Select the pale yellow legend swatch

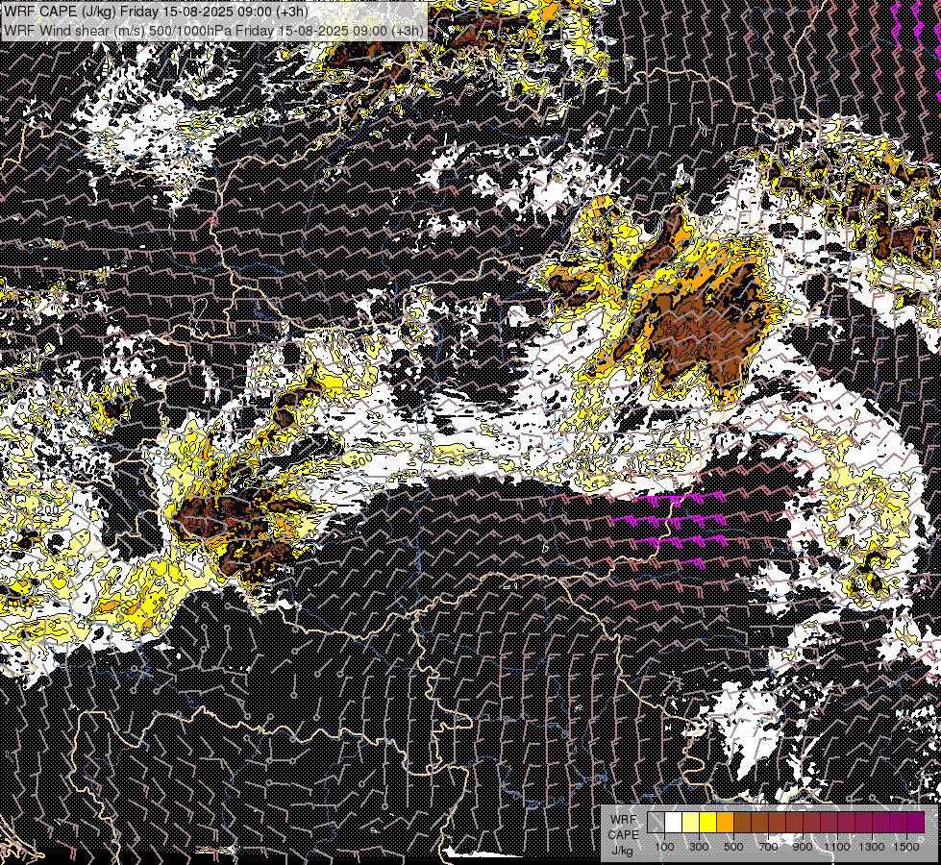pyautogui.click(x=691, y=822)
